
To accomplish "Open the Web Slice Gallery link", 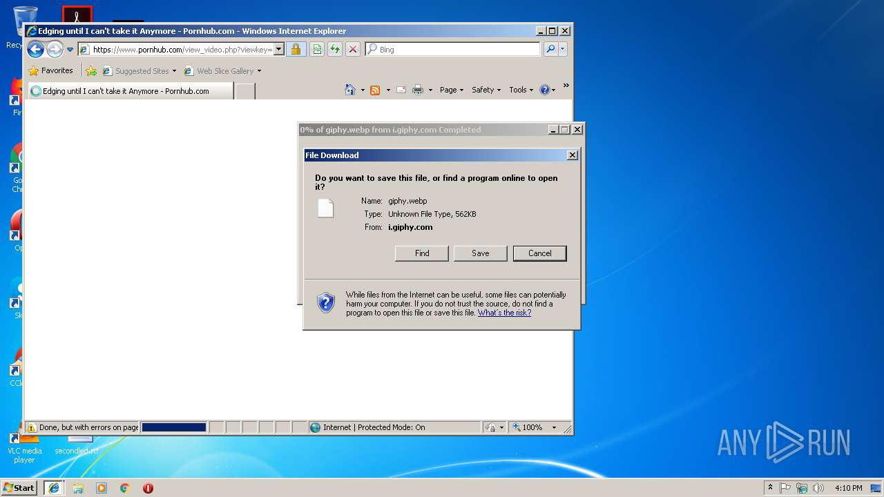I will click(x=222, y=70).
